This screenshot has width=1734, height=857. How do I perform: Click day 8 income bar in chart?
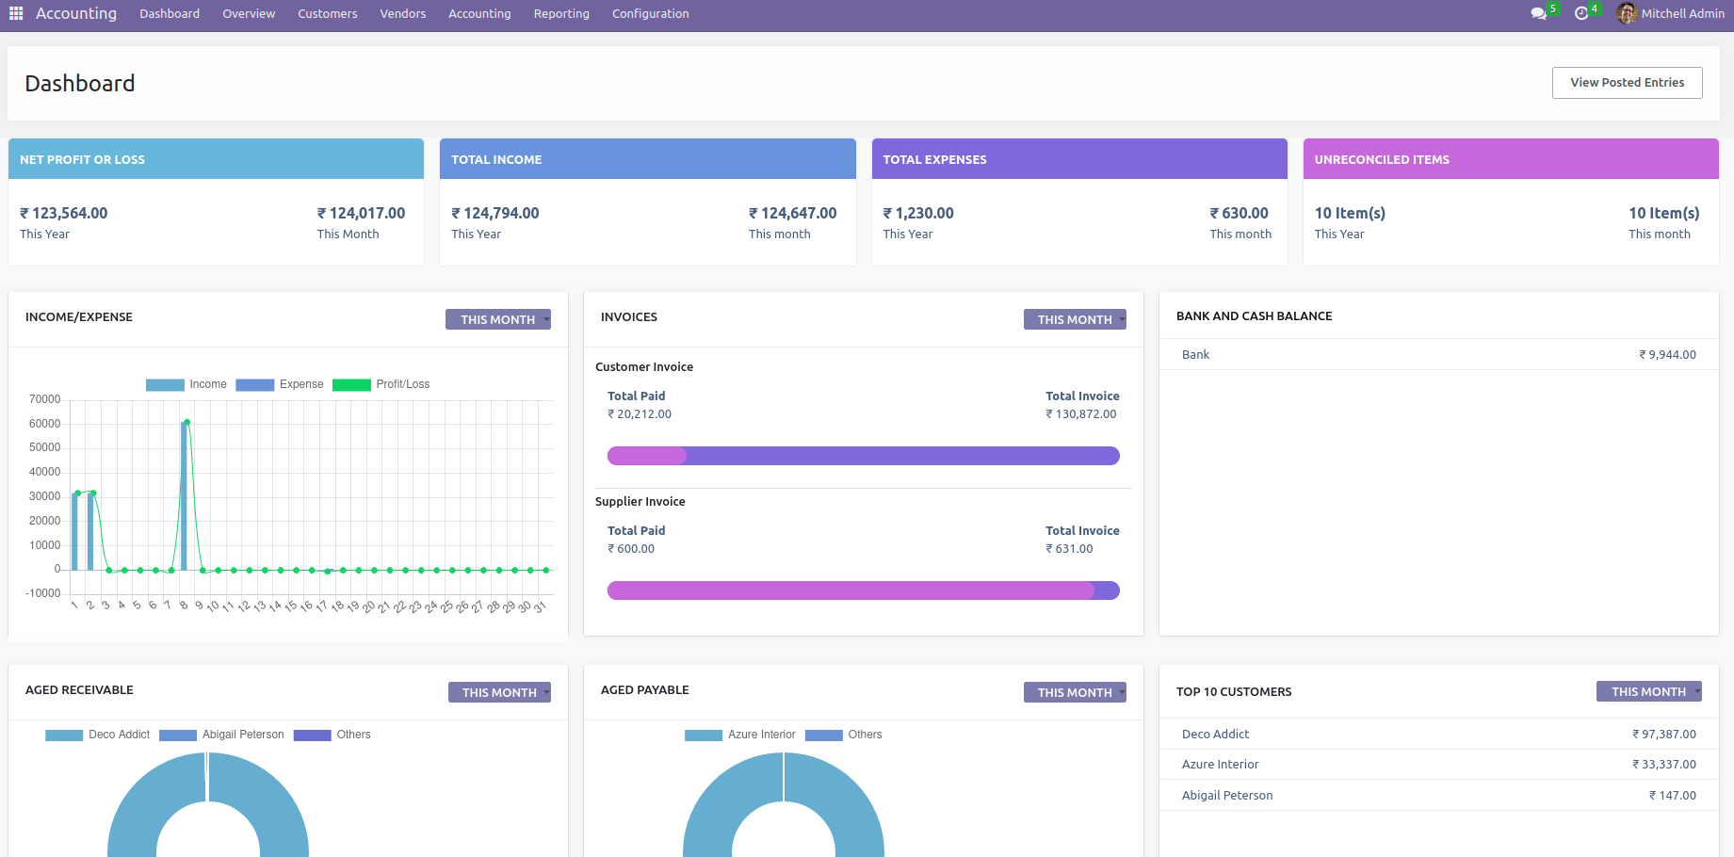(x=184, y=495)
